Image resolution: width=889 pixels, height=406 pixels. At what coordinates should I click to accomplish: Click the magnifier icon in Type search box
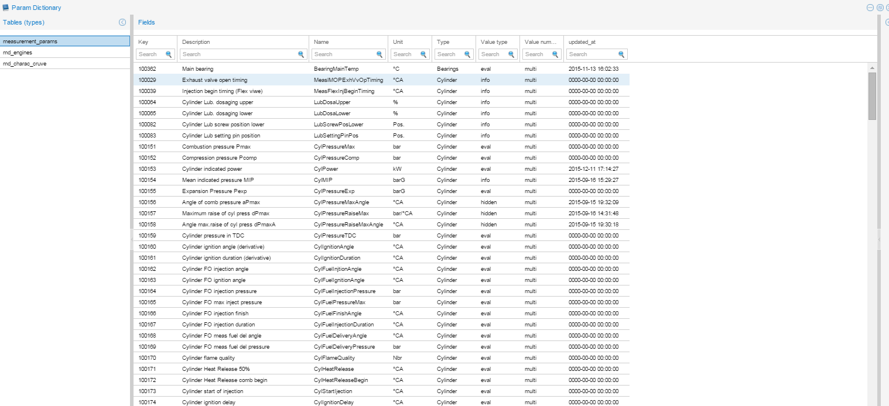click(x=467, y=54)
